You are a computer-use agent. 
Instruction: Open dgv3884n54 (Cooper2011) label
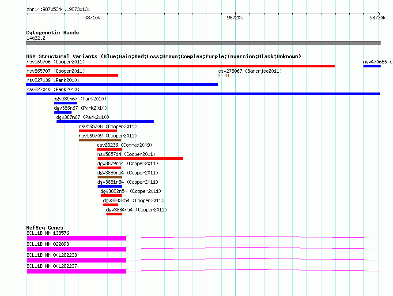pos(136,210)
